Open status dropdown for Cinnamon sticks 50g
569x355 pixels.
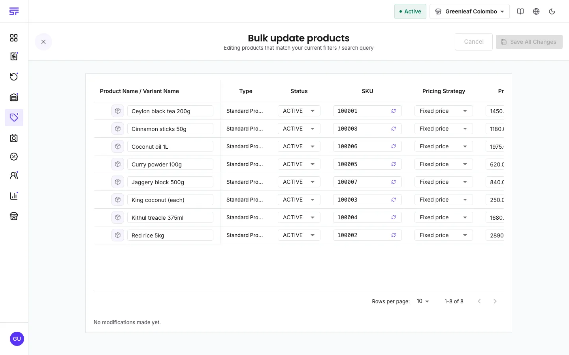tap(299, 129)
